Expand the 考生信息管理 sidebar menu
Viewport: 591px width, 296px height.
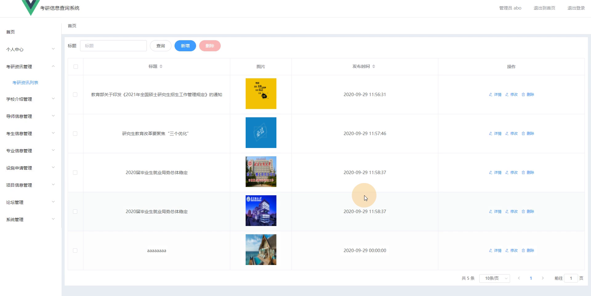point(30,134)
